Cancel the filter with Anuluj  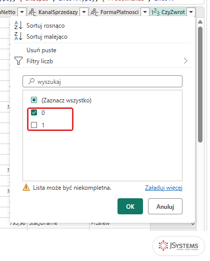pyautogui.click(x=165, y=206)
